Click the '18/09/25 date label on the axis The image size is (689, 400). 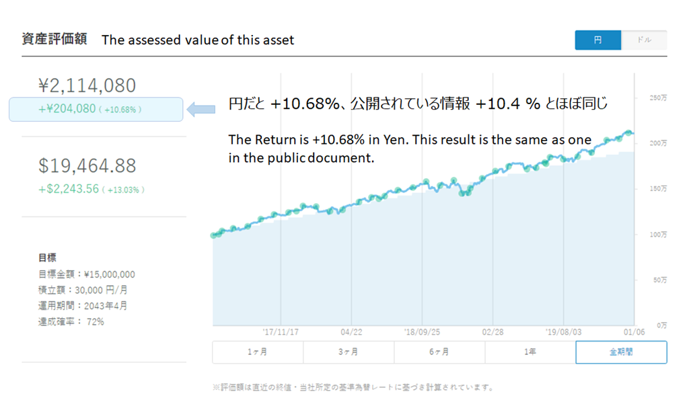(422, 332)
